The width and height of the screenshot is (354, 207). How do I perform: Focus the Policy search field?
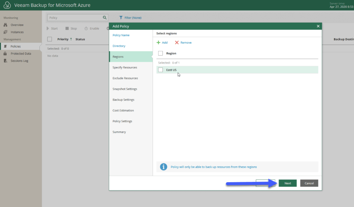(75, 18)
